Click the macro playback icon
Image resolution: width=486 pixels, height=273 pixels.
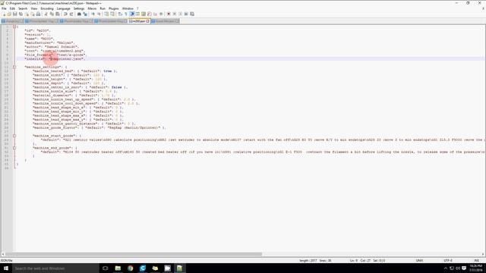pos(181,14)
